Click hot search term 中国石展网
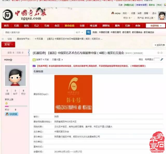 [x=116, y=32]
